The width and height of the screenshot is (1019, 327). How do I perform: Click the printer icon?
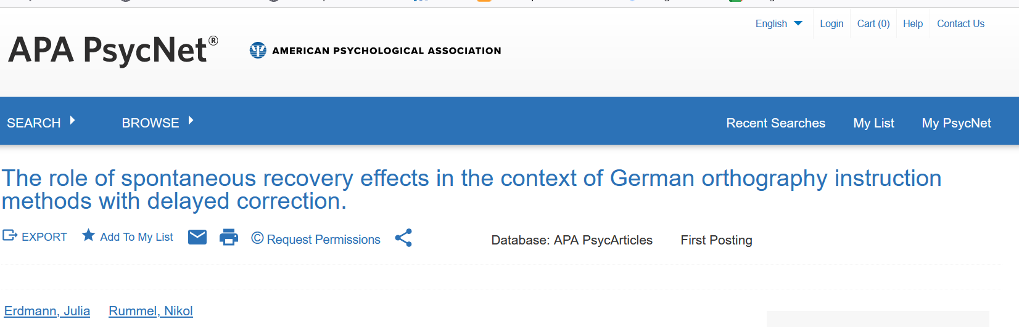click(x=229, y=237)
